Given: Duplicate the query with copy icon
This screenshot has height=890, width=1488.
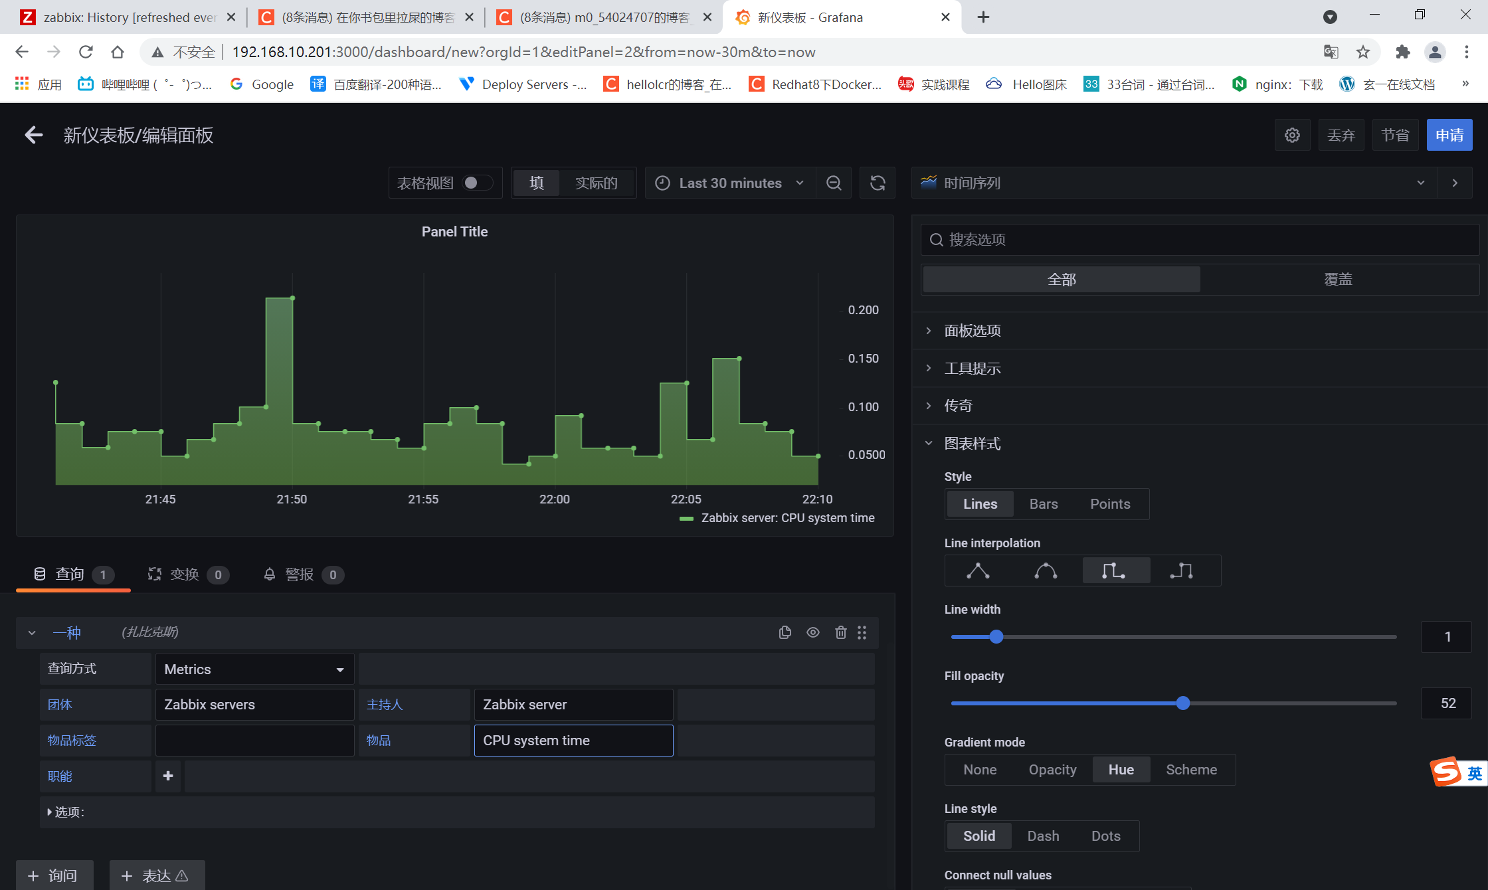Looking at the screenshot, I should (x=785, y=632).
